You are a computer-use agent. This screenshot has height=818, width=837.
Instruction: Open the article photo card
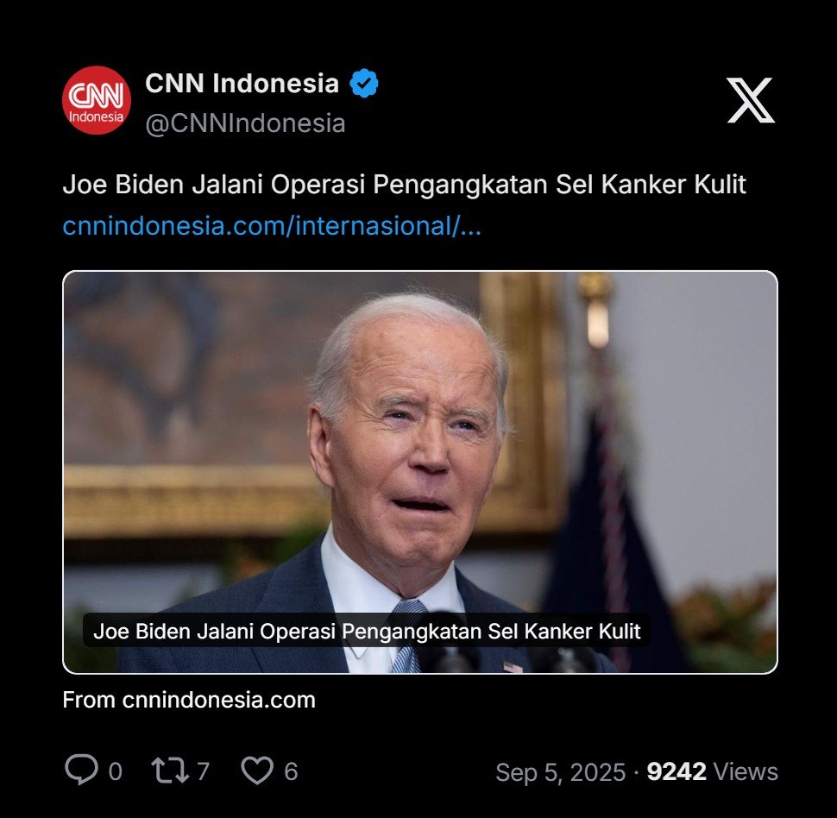420,472
